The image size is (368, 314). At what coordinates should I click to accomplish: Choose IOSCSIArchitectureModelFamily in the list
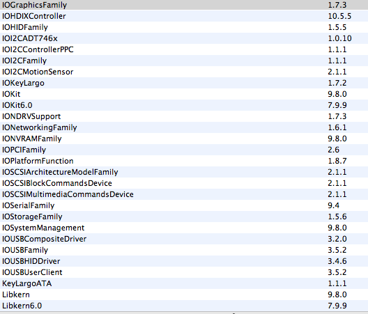pos(184,172)
